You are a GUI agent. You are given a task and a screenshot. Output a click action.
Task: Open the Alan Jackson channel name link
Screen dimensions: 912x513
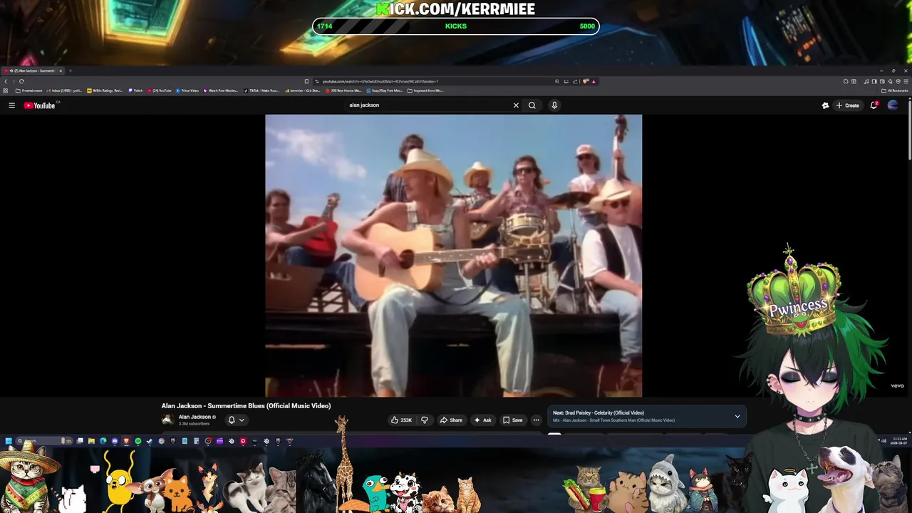(x=195, y=417)
